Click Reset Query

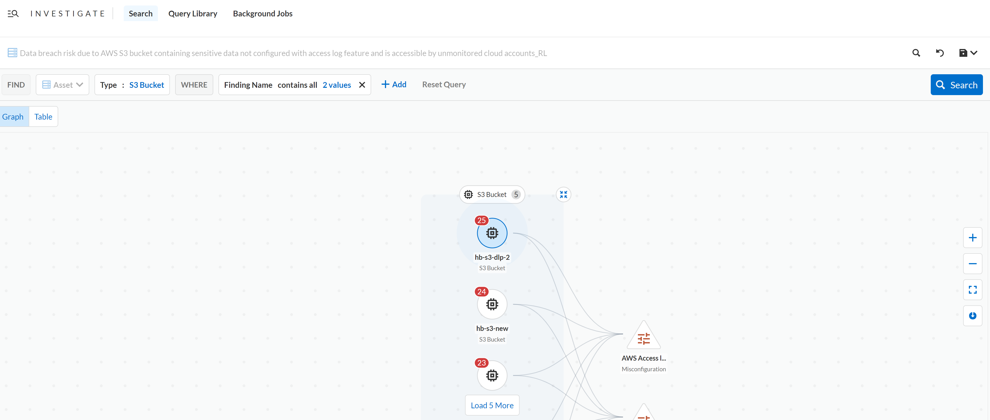click(444, 84)
